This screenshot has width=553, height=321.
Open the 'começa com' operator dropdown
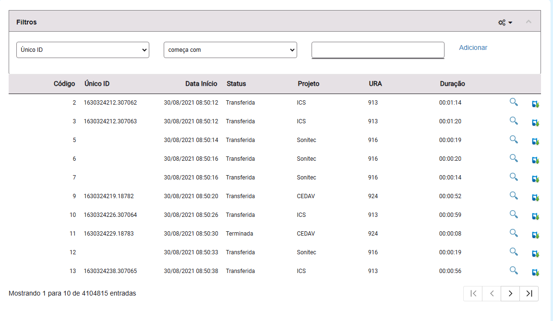[230, 50]
